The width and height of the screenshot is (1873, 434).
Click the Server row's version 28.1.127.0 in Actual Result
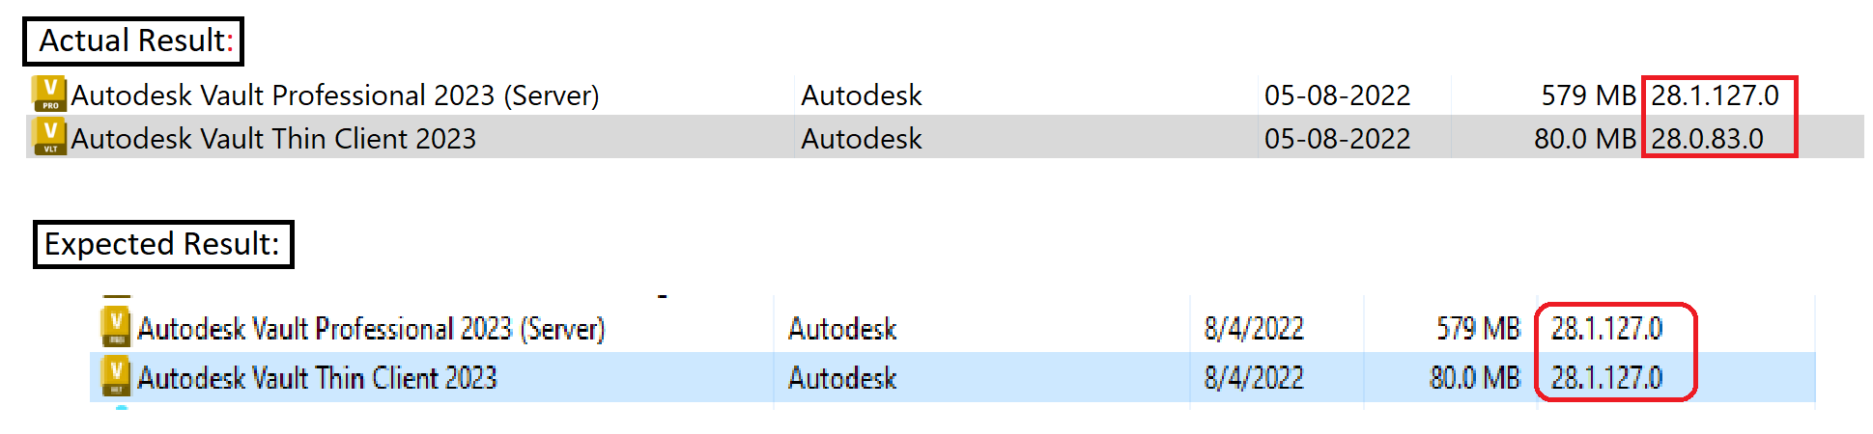pyautogui.click(x=1715, y=95)
